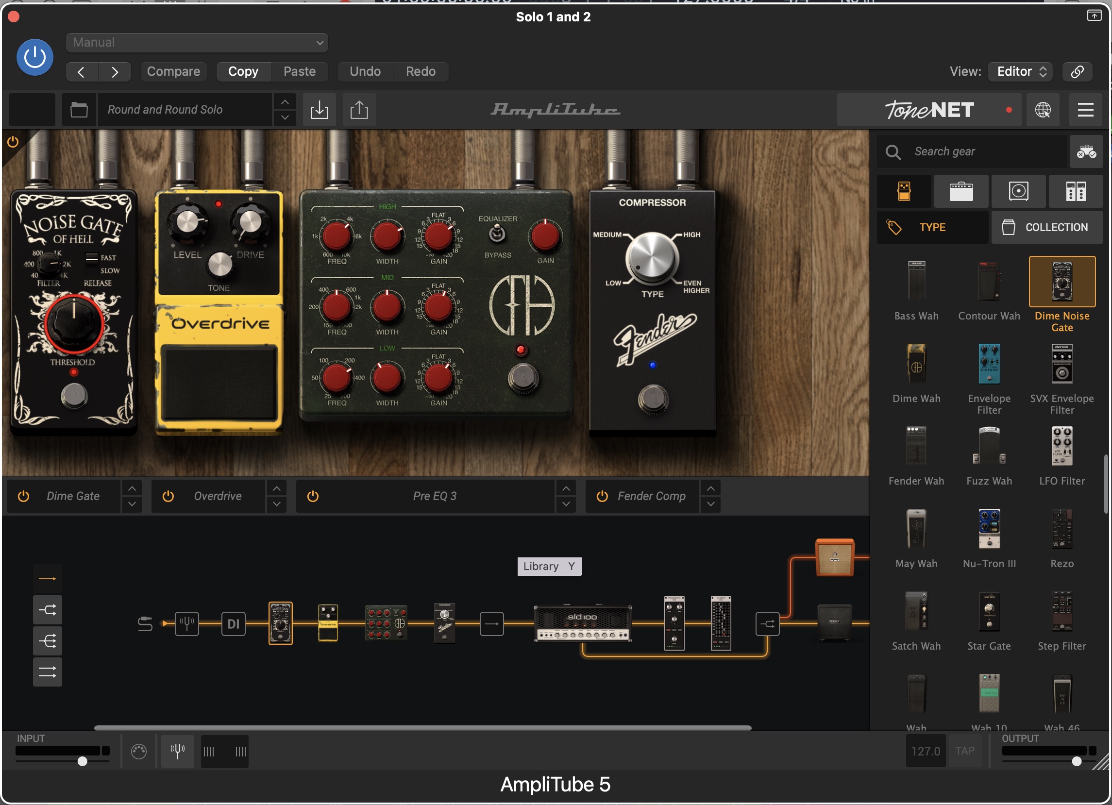Go to previous preset arrow
This screenshot has width=1112, height=805.
82,72
